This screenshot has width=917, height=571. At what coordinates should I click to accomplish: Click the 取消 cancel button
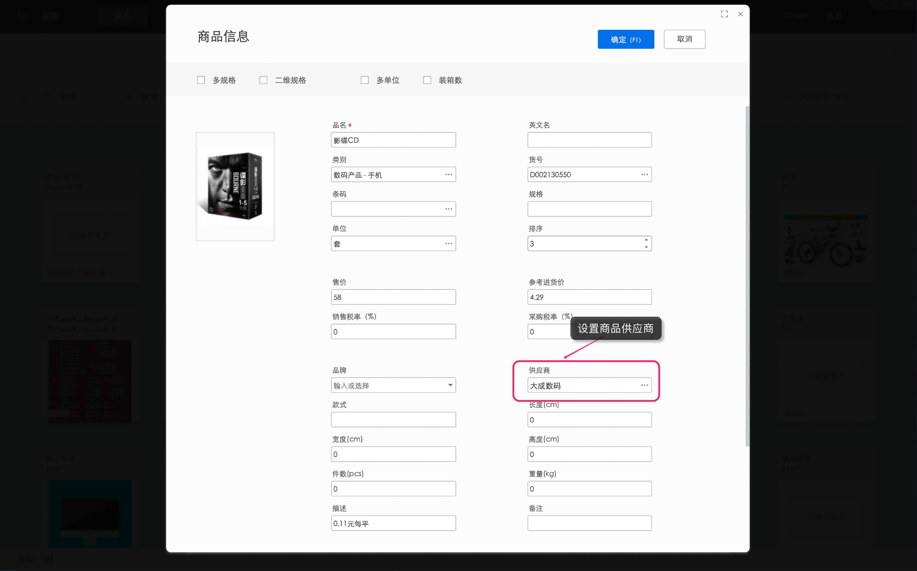coord(684,39)
